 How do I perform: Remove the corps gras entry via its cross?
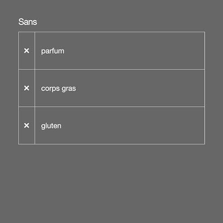27,88
